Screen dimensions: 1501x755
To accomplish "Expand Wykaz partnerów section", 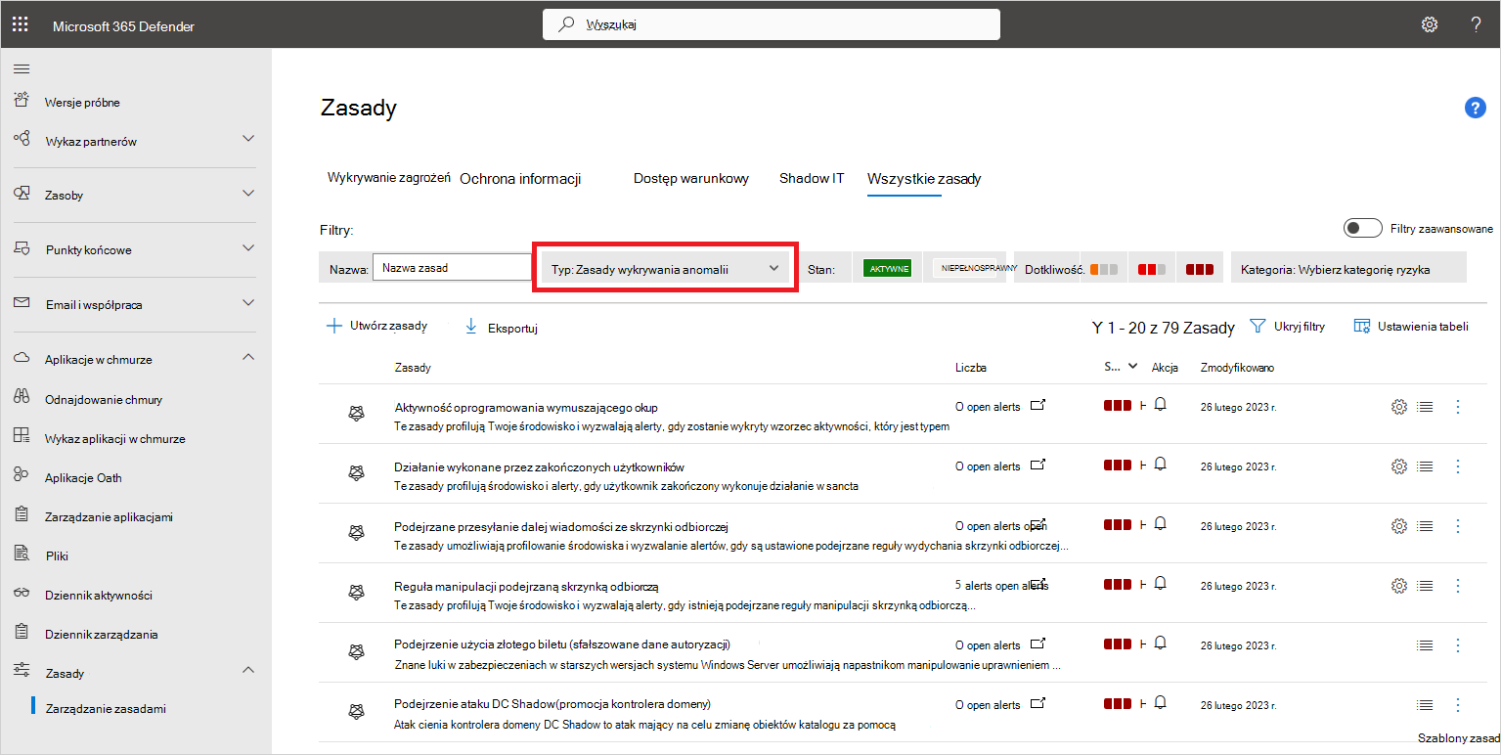I will pyautogui.click(x=248, y=139).
